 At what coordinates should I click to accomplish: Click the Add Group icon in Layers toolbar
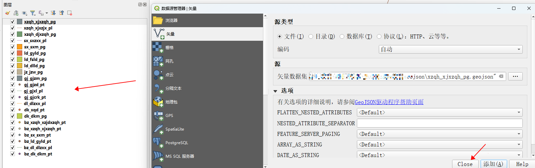16,13
